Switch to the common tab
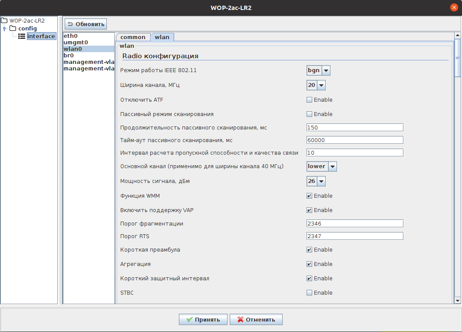Viewport: 462px width, 332px height. pos(133,37)
